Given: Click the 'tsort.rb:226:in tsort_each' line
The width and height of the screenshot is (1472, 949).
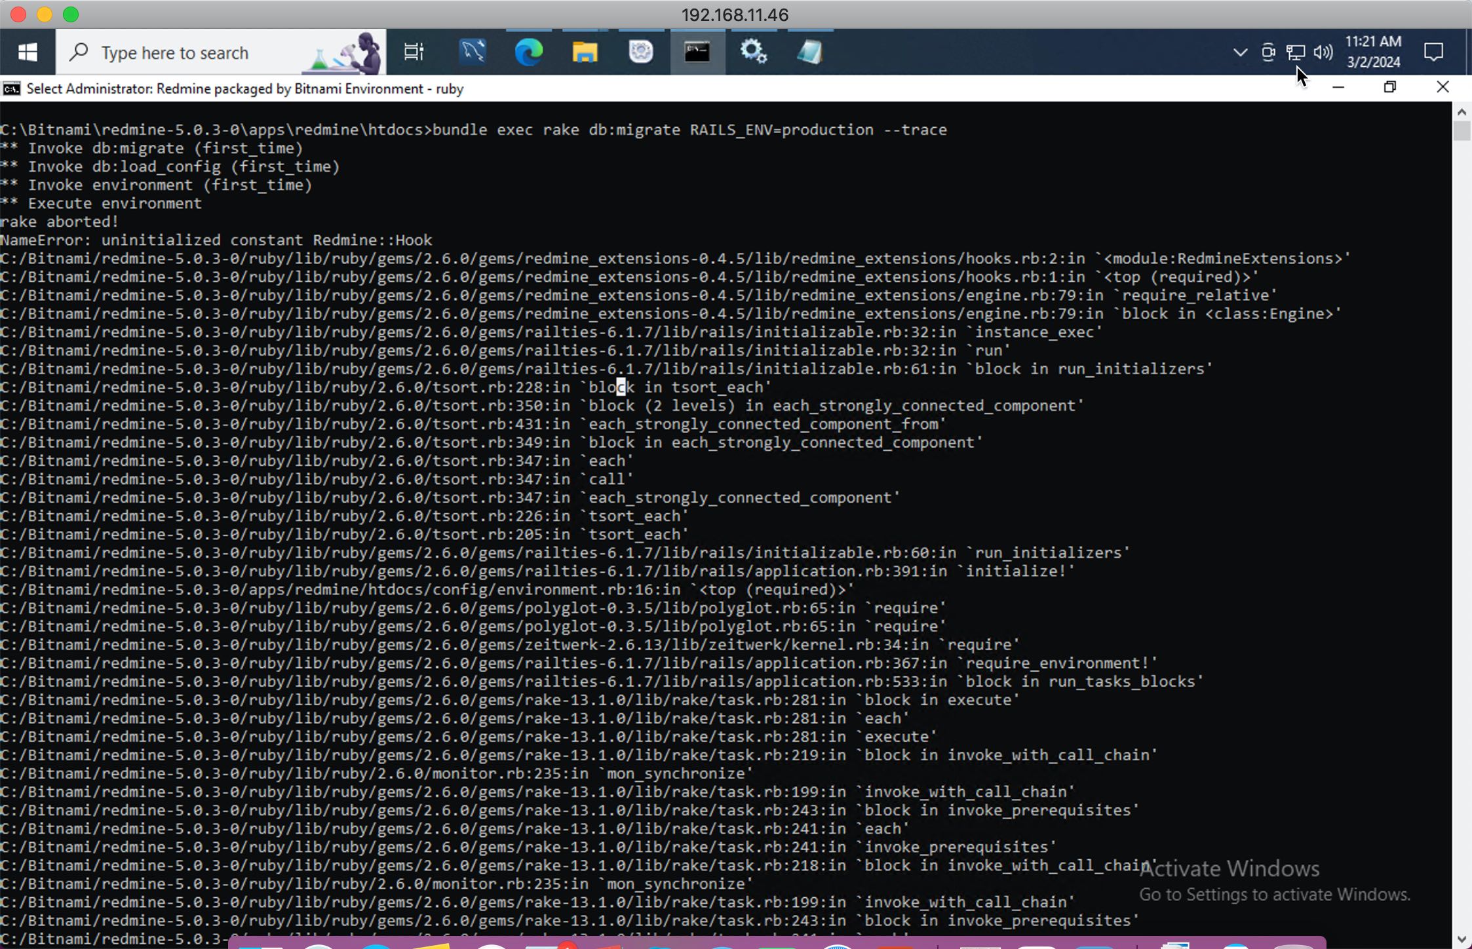Looking at the screenshot, I should [x=344, y=516].
